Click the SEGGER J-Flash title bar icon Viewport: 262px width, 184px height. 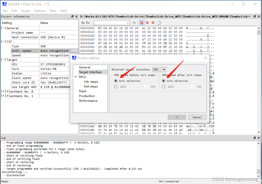(x=5, y=4)
